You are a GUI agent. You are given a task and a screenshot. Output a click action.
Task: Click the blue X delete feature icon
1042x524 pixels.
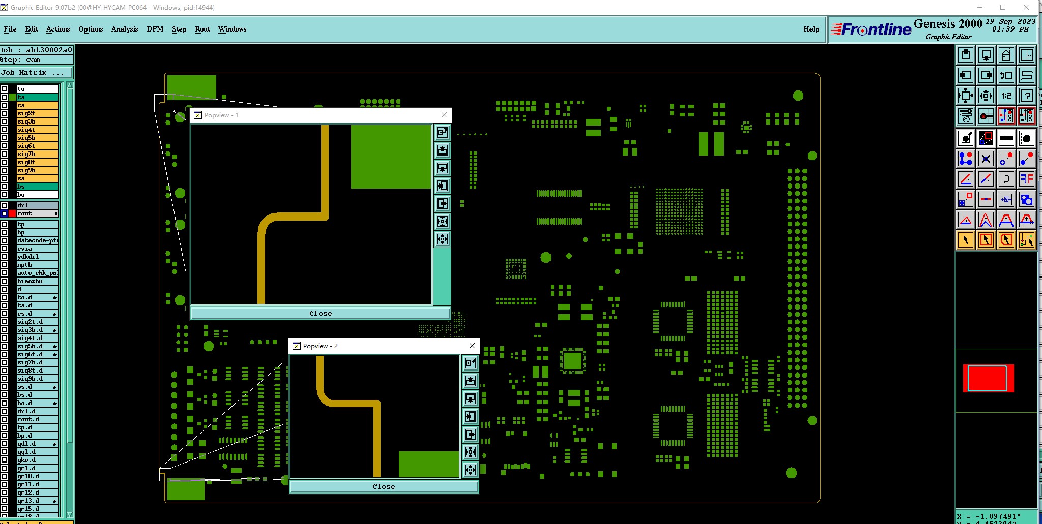[x=986, y=159]
